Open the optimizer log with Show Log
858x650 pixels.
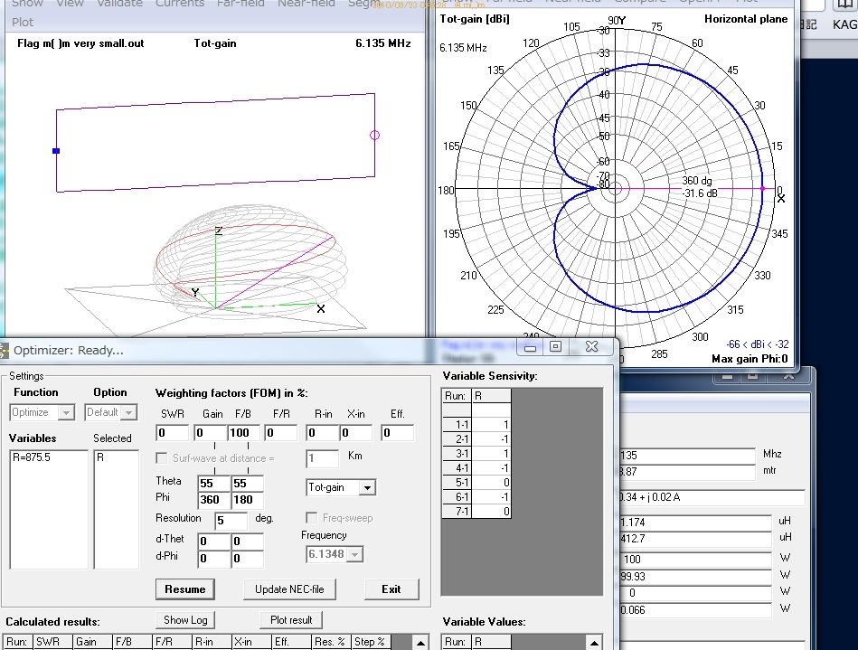pos(185,620)
